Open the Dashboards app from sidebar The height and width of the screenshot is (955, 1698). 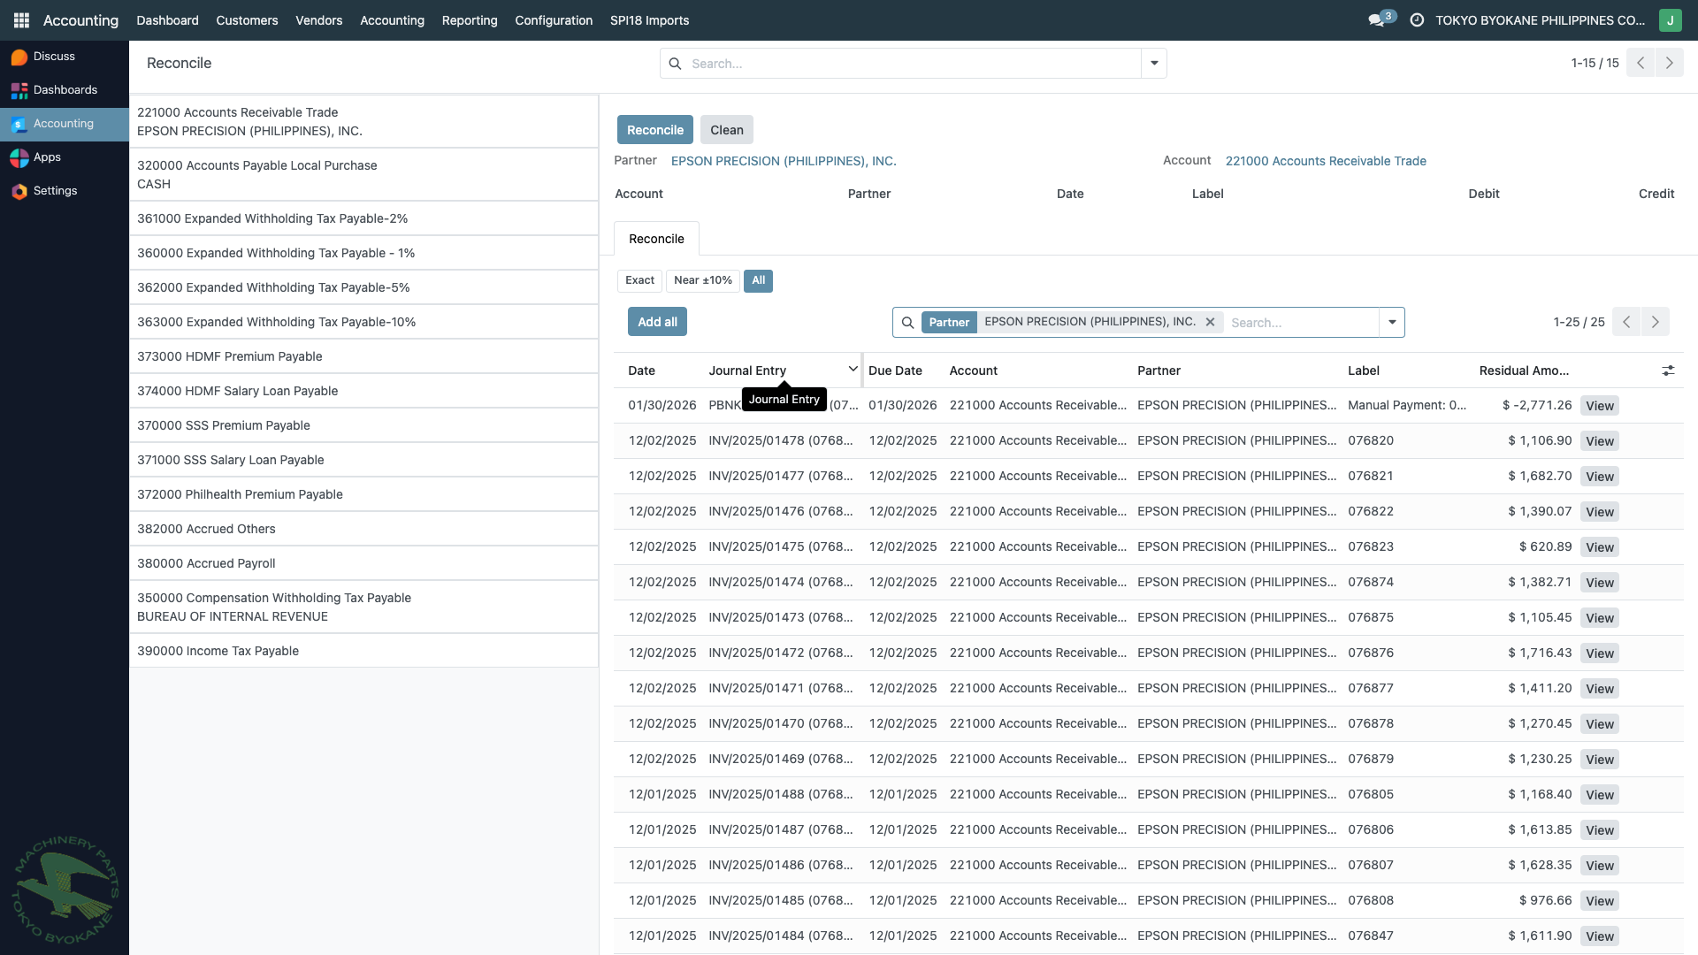65,89
